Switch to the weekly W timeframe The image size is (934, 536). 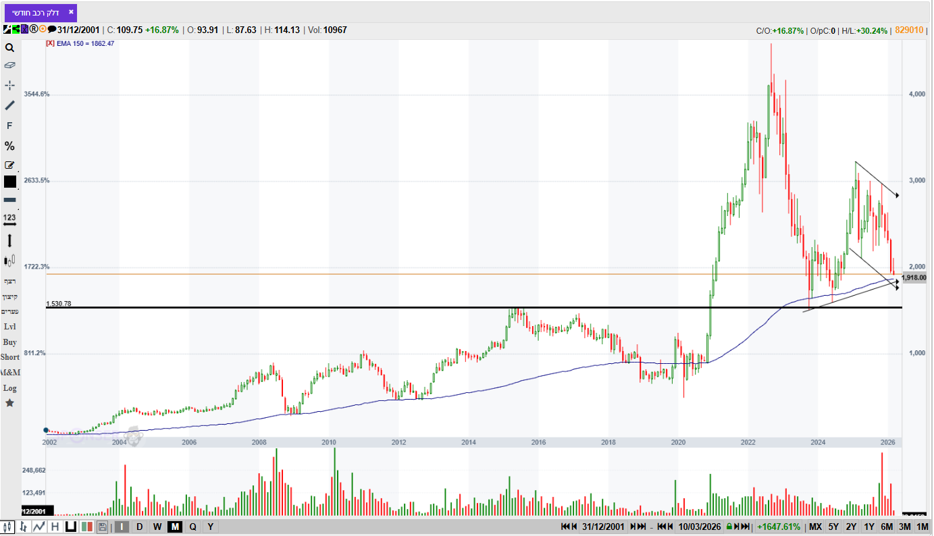pos(157,527)
